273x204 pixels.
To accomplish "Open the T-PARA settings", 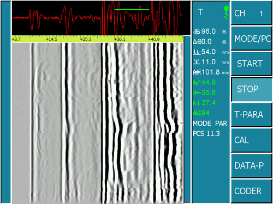I will (x=252, y=115).
